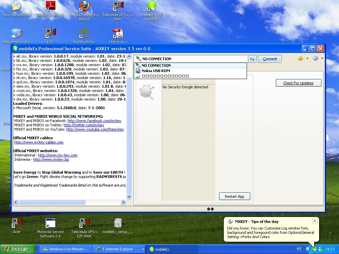Click the log horizontal scrollbar left arrow
Image resolution: width=339 pixels, height=254 pixels.
[x=16, y=202]
